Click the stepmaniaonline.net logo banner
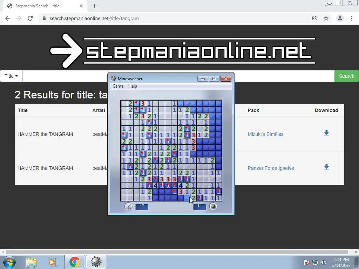 click(x=182, y=50)
